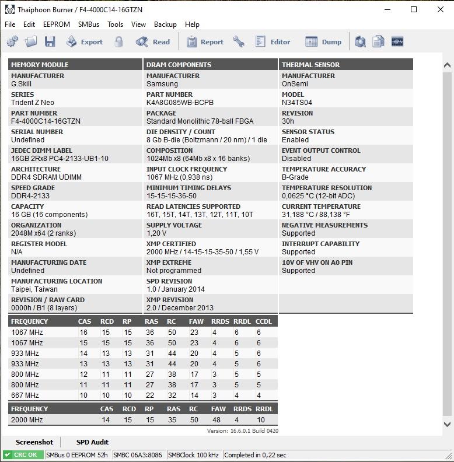
Task: Click the vertical scrollbar track
Action: pyautogui.click(x=447, y=244)
